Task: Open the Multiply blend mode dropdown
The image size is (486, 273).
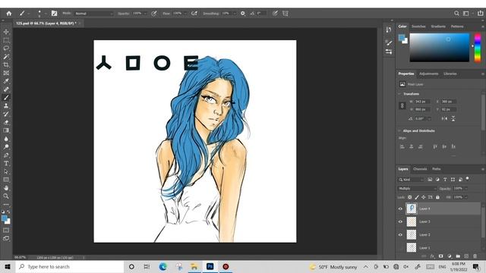Action: click(417, 189)
